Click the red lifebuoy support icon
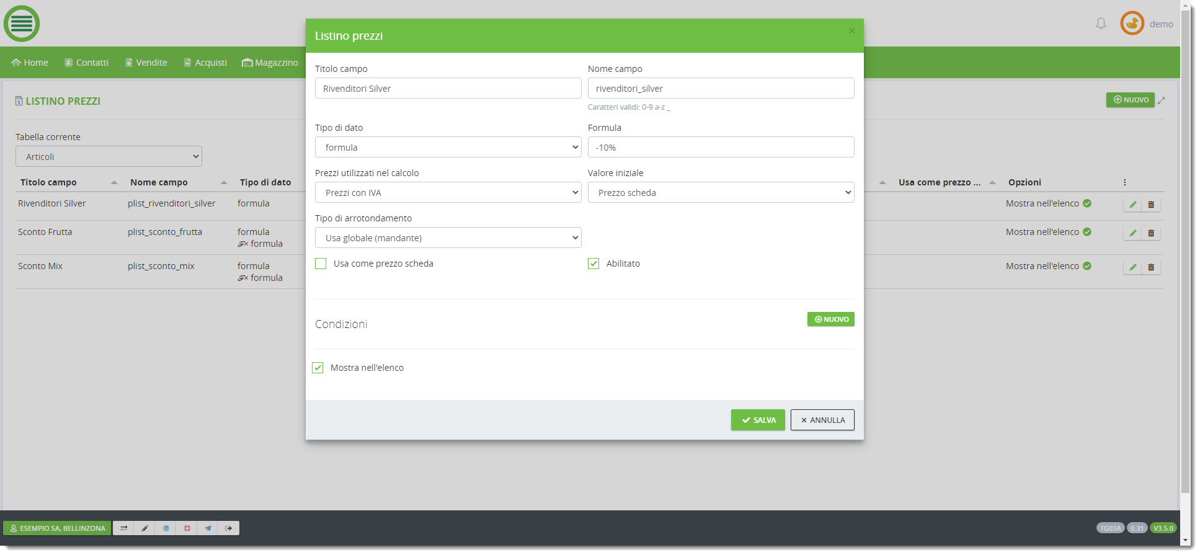The height and width of the screenshot is (555, 1200). [187, 528]
